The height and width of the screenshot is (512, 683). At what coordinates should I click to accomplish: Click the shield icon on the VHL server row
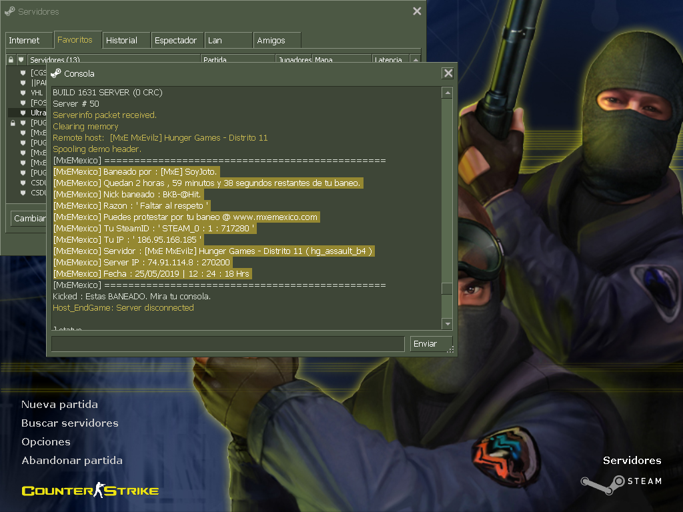point(23,92)
